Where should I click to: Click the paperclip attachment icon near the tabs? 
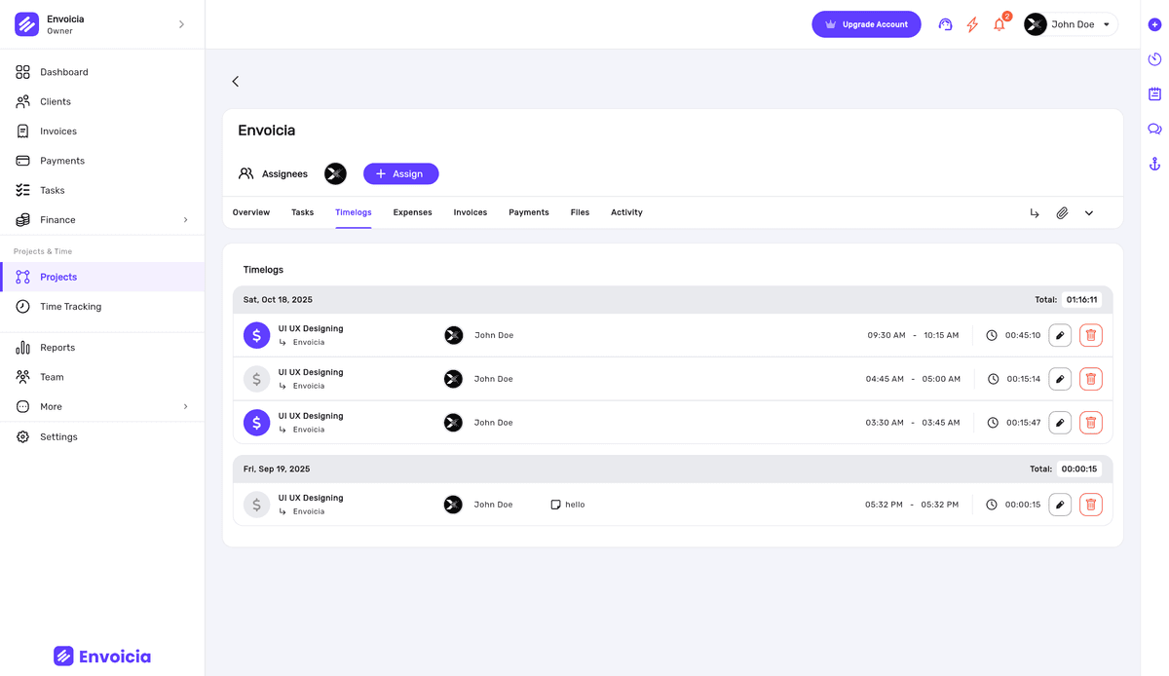pyautogui.click(x=1062, y=212)
